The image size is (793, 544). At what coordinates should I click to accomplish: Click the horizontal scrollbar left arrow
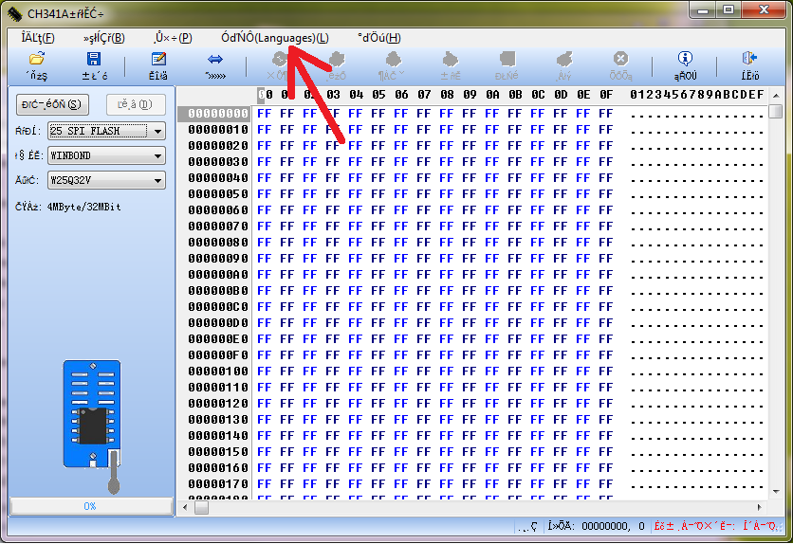185,507
